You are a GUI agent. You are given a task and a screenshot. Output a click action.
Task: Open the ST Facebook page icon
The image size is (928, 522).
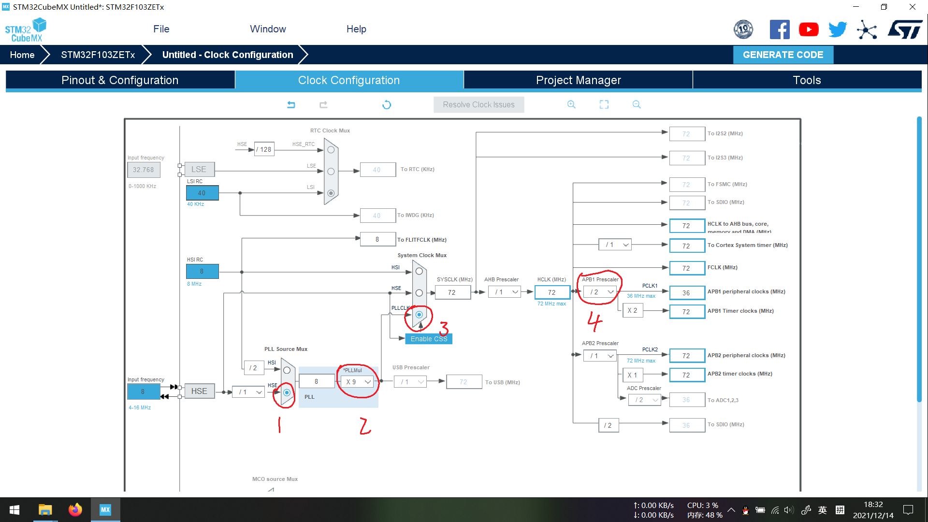coord(780,29)
